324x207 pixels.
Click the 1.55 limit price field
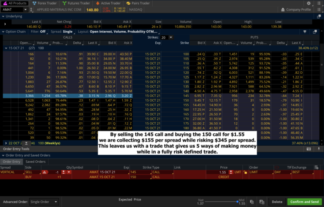217,172
